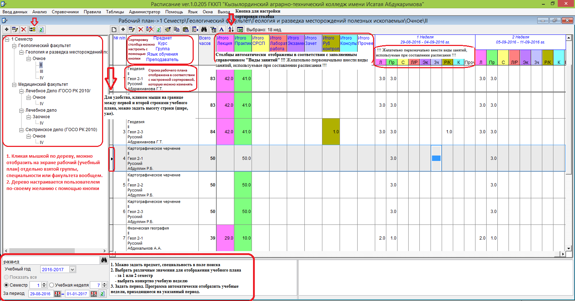Click the brush clear icon in the plan toolbar
575x301 pixels.
[167, 29]
